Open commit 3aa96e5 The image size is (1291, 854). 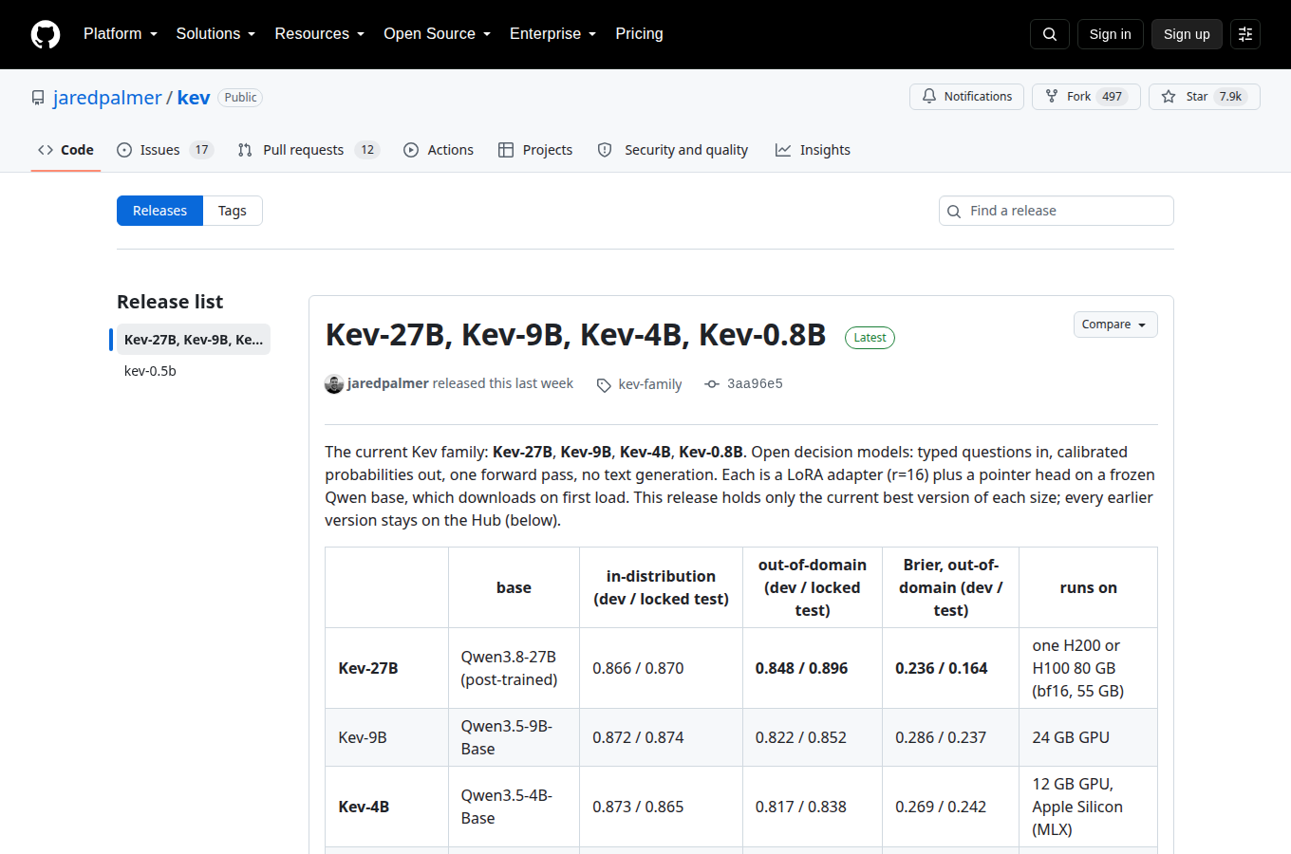755,384
